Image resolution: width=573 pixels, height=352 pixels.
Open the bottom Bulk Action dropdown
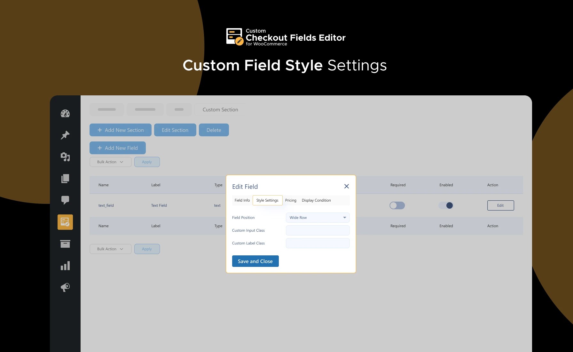click(110, 249)
